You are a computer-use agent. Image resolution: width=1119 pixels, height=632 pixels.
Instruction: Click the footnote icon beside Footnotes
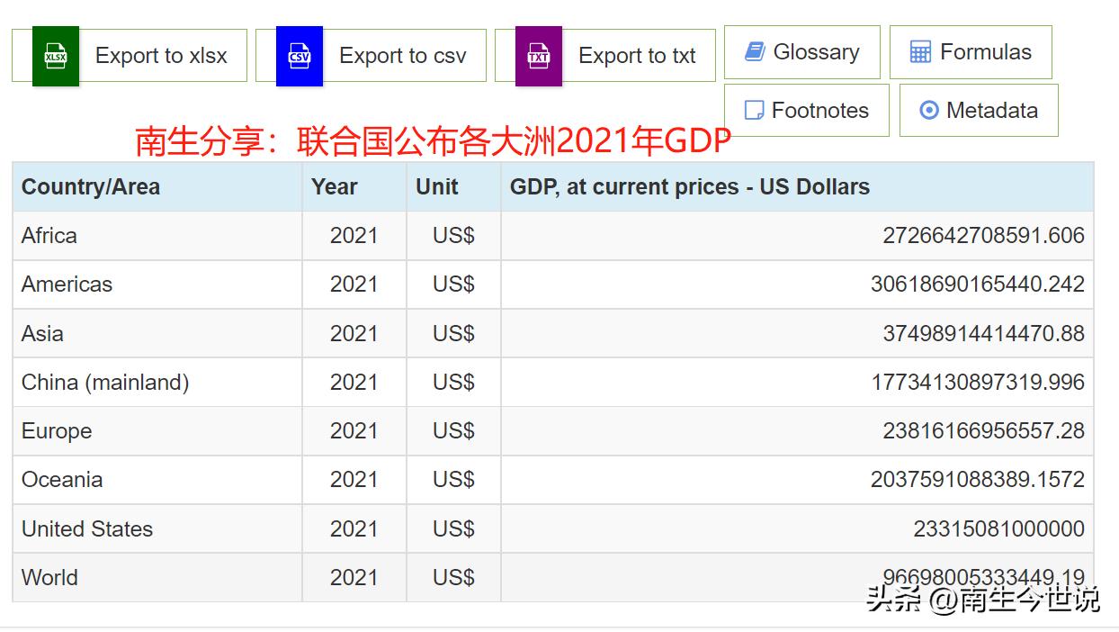click(x=753, y=109)
